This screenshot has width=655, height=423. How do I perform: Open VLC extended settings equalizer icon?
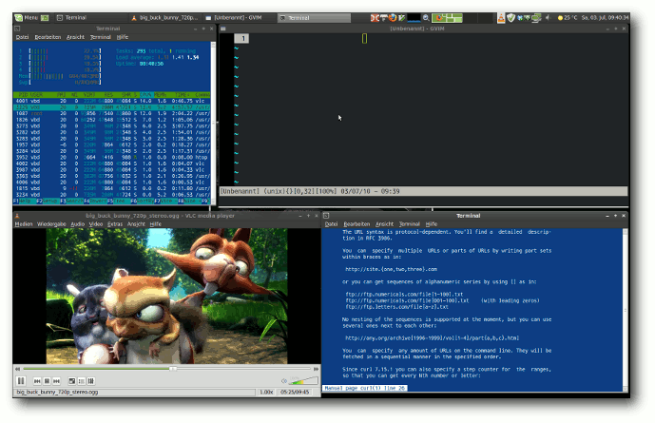pos(91,381)
